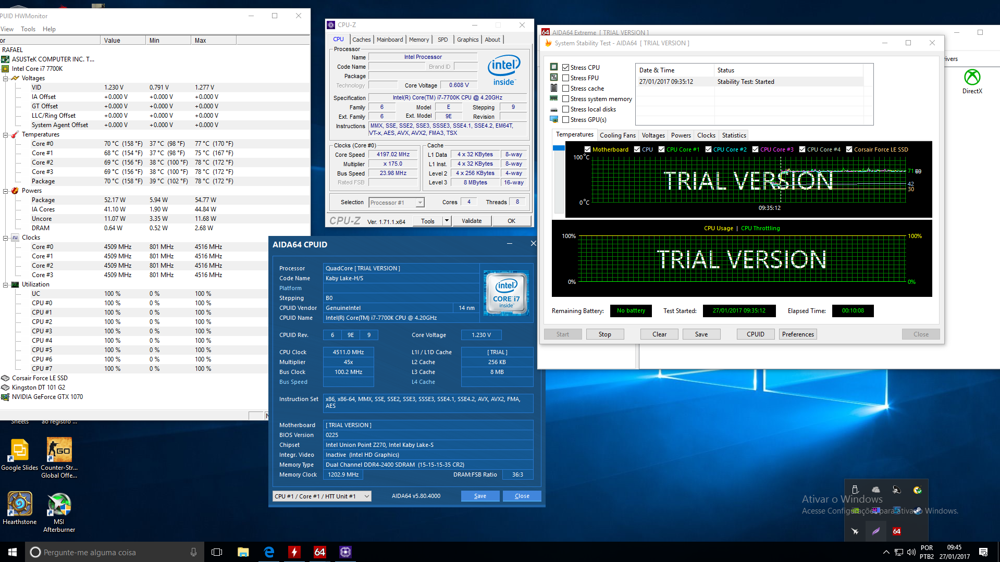Click the USB safely remove tray icon
Viewport: 1000px width, 562px height.
(x=855, y=490)
